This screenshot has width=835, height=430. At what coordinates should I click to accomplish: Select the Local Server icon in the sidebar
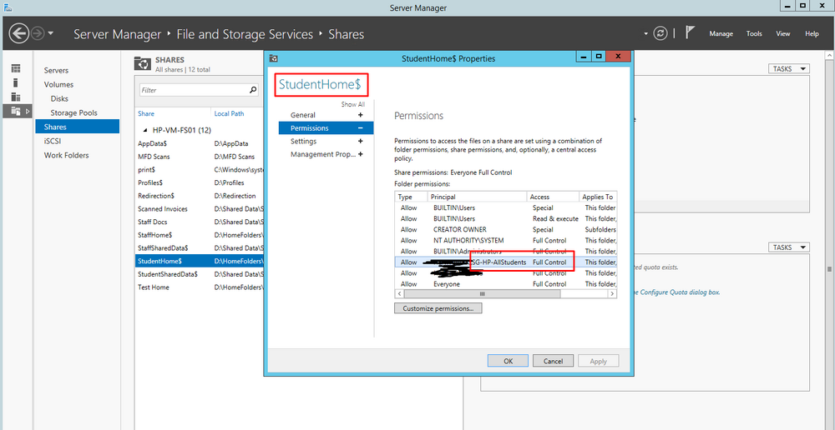coord(16,82)
